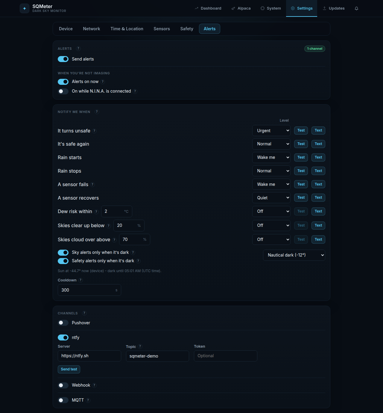Open level dropdown for Skies cloud over above
Image resolution: width=383 pixels, height=413 pixels.
271,239
